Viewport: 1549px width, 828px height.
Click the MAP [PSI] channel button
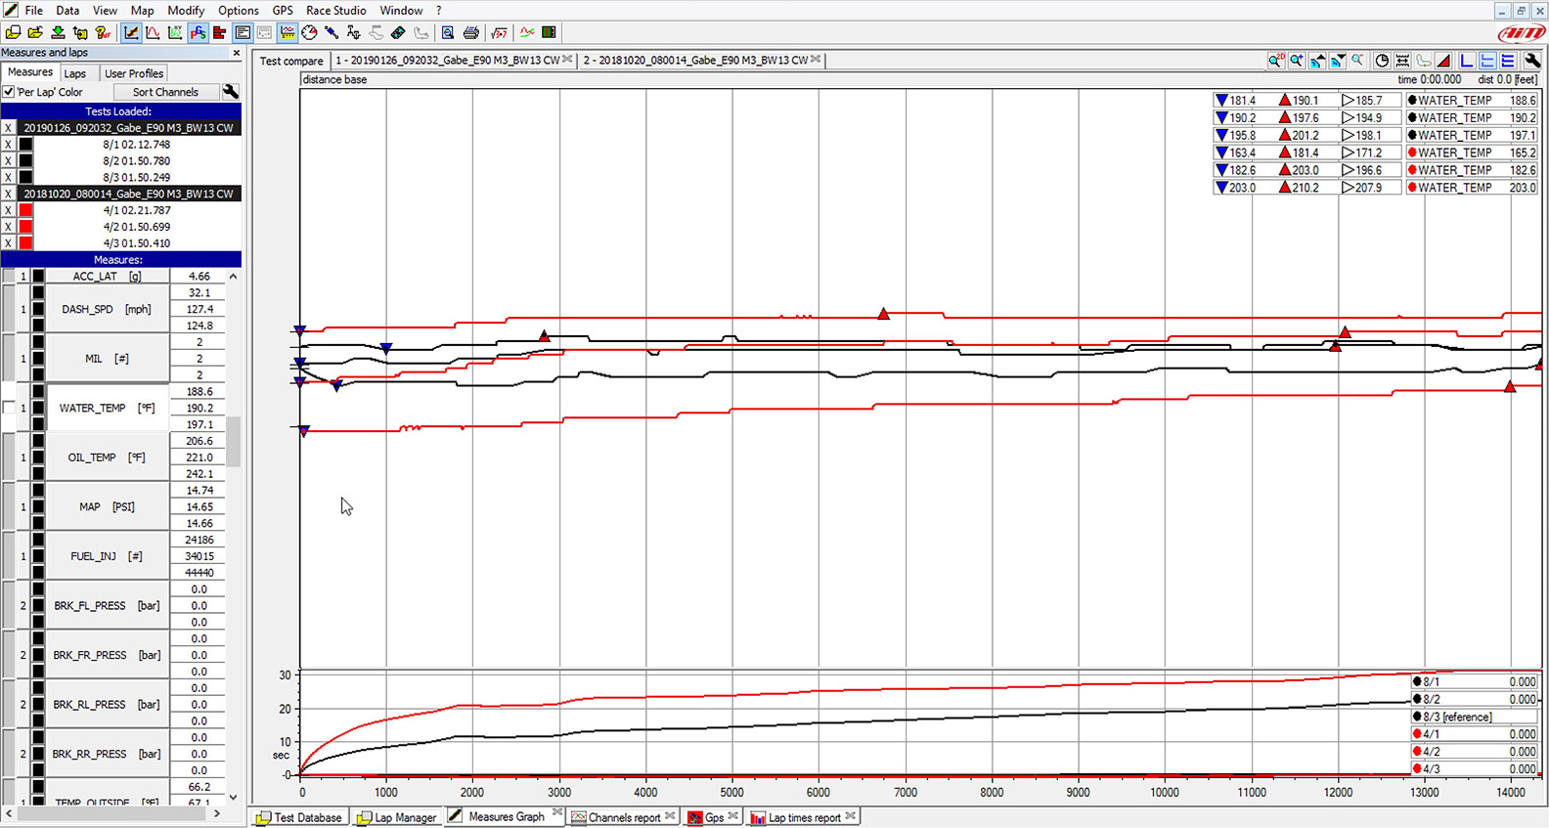coord(107,506)
